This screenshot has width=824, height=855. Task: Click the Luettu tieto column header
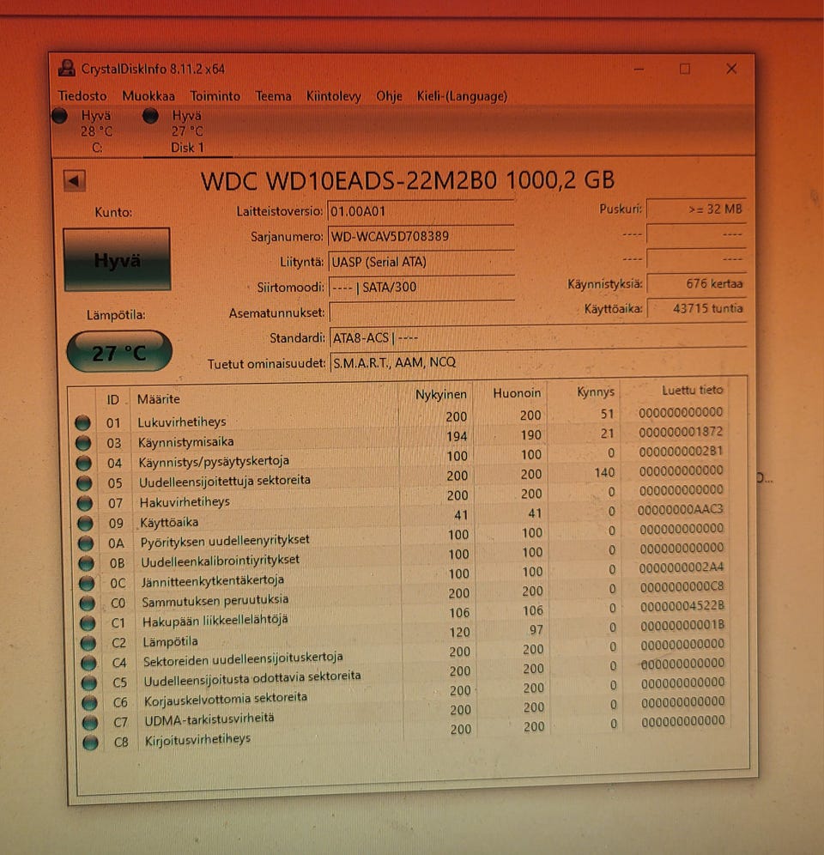[x=692, y=391]
